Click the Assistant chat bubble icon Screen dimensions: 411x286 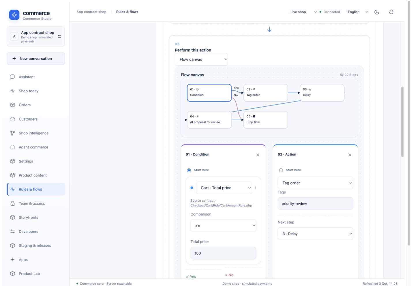pyautogui.click(x=12, y=77)
